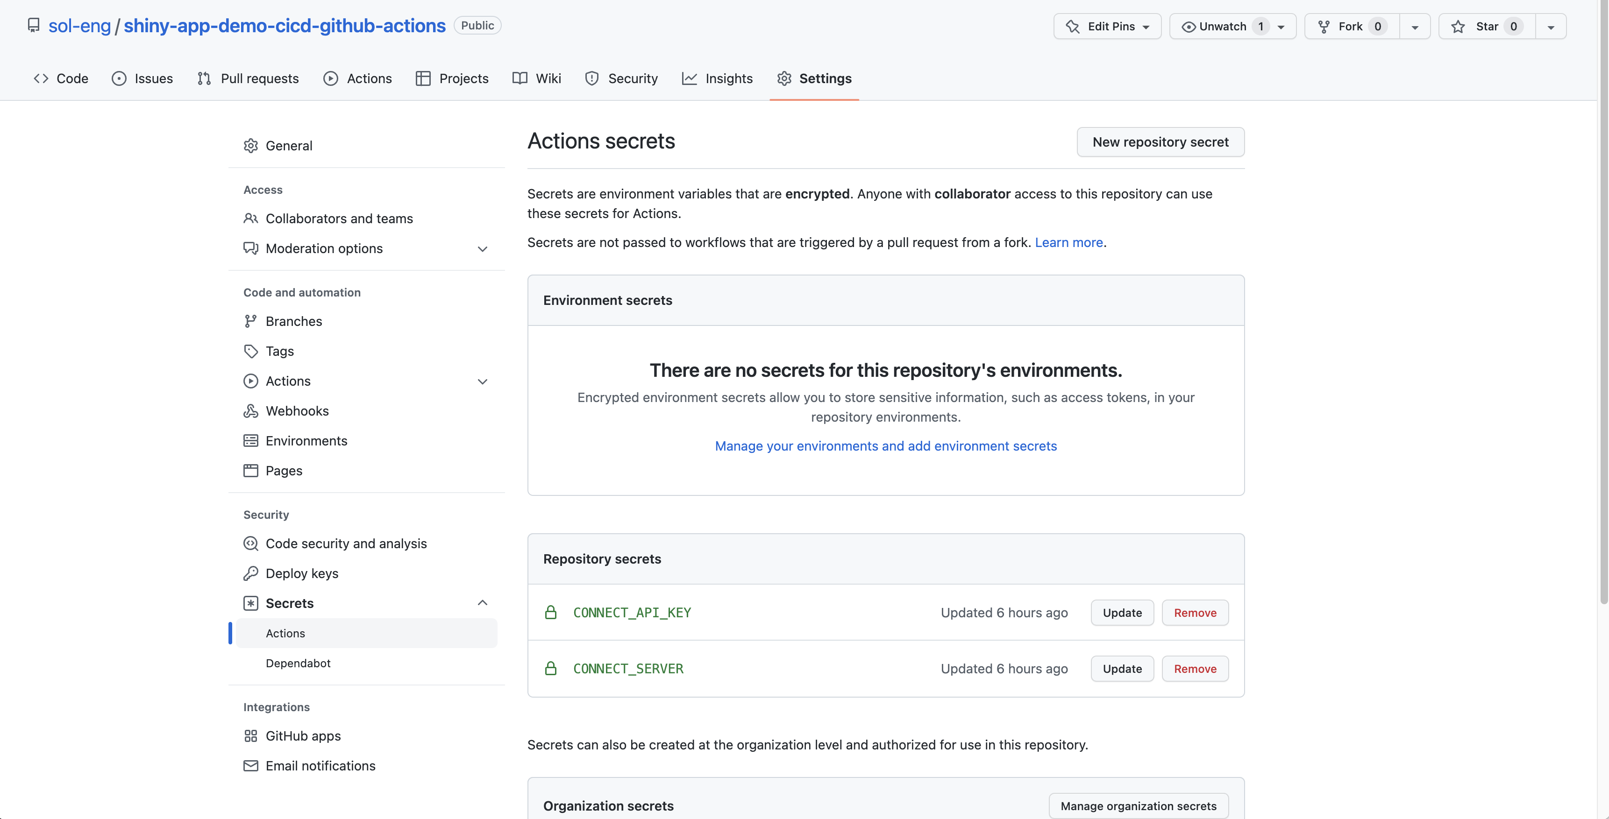Open the Edit Pins dropdown

[x=1107, y=26]
